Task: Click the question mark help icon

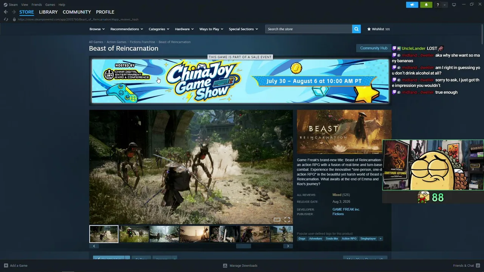Action: tap(438, 5)
